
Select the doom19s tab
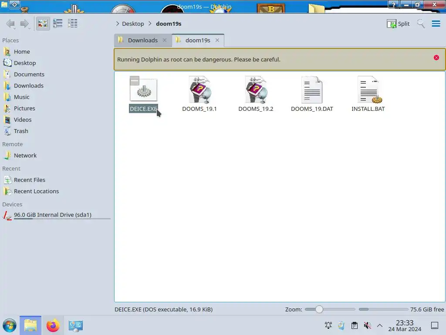[198, 40]
